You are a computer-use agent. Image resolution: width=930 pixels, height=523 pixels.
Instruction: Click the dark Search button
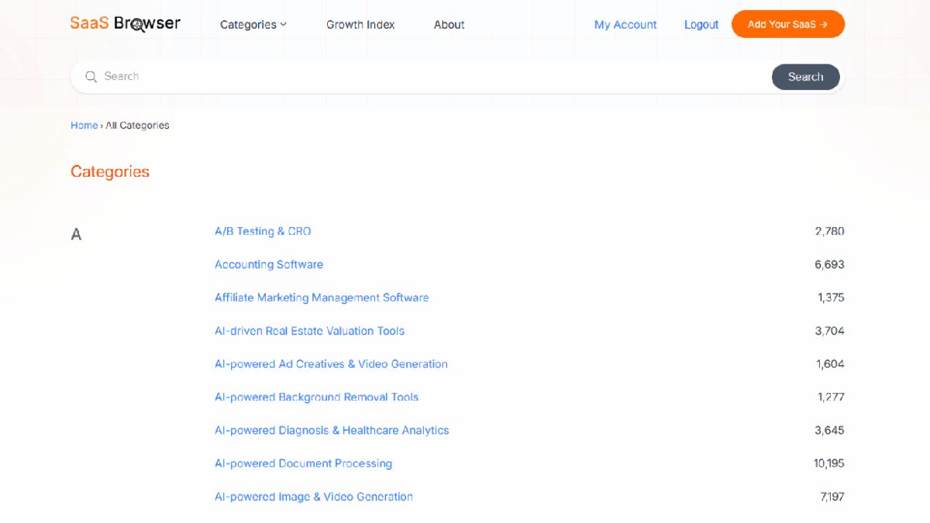pos(805,77)
